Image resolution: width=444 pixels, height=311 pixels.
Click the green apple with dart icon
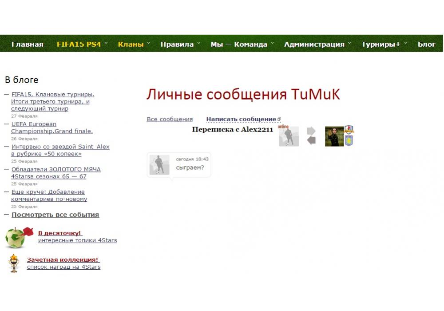coord(19,238)
